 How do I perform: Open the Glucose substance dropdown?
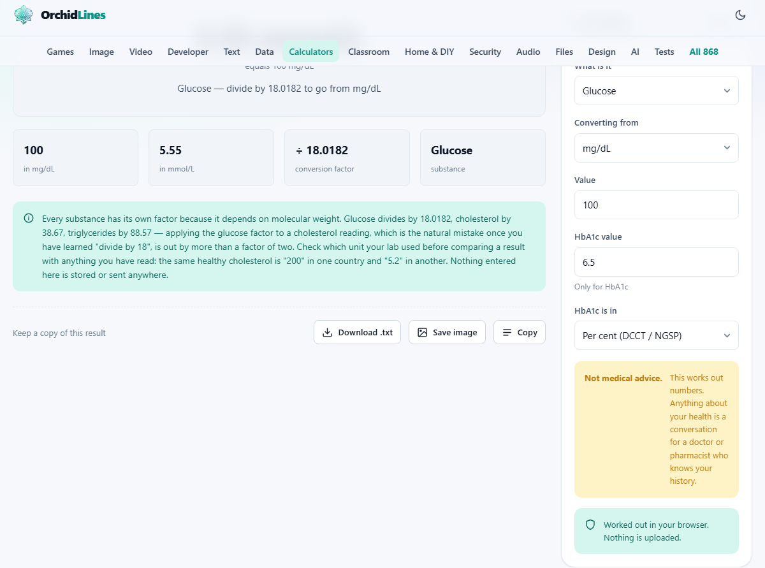(x=656, y=91)
